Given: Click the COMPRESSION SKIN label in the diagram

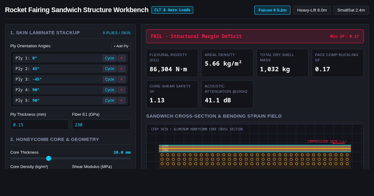Looking at the screenshot, I should click(327, 142).
